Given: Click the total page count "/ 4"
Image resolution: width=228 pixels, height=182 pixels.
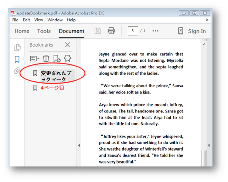Looking at the screenshot, I should pyautogui.click(x=143, y=31).
